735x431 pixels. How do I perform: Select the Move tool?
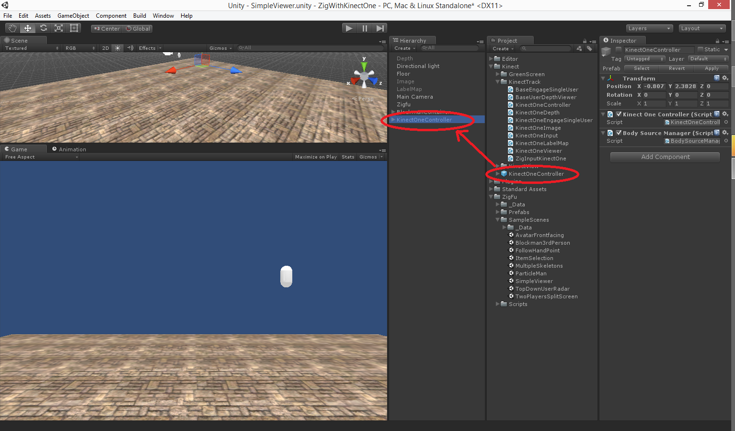[x=28, y=28]
